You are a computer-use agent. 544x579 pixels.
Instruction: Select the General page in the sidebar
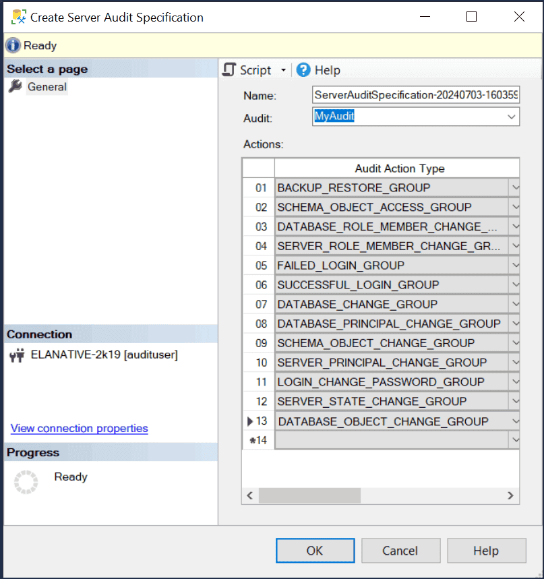47,86
